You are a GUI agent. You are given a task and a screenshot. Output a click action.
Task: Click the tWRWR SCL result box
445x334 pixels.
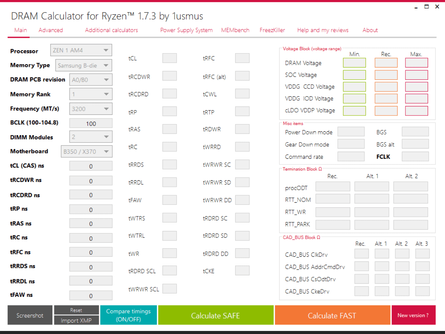pos(170,289)
